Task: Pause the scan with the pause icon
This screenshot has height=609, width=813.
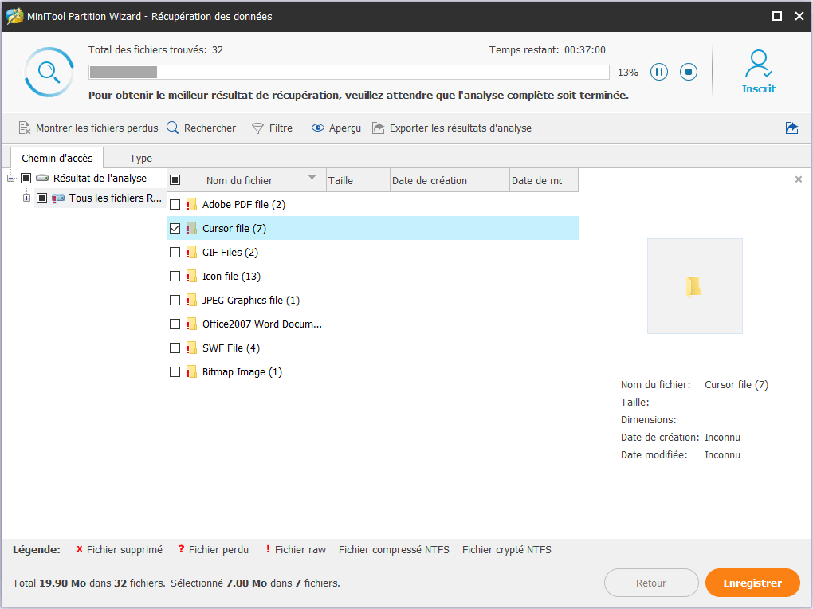Action: click(659, 72)
